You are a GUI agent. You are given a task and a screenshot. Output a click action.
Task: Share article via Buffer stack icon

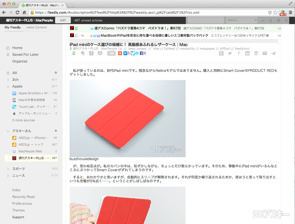(x=256, y=53)
